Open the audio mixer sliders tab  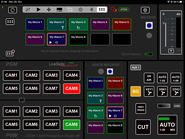pyautogui.click(x=28, y=10)
